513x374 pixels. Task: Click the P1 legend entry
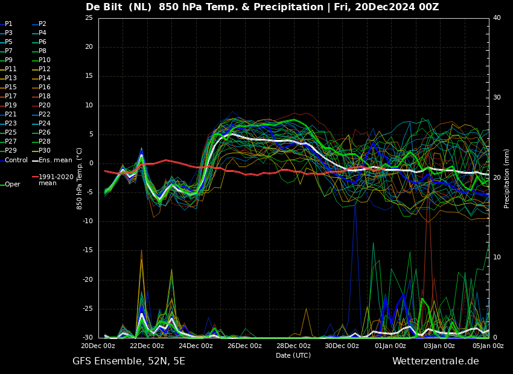coord(7,24)
